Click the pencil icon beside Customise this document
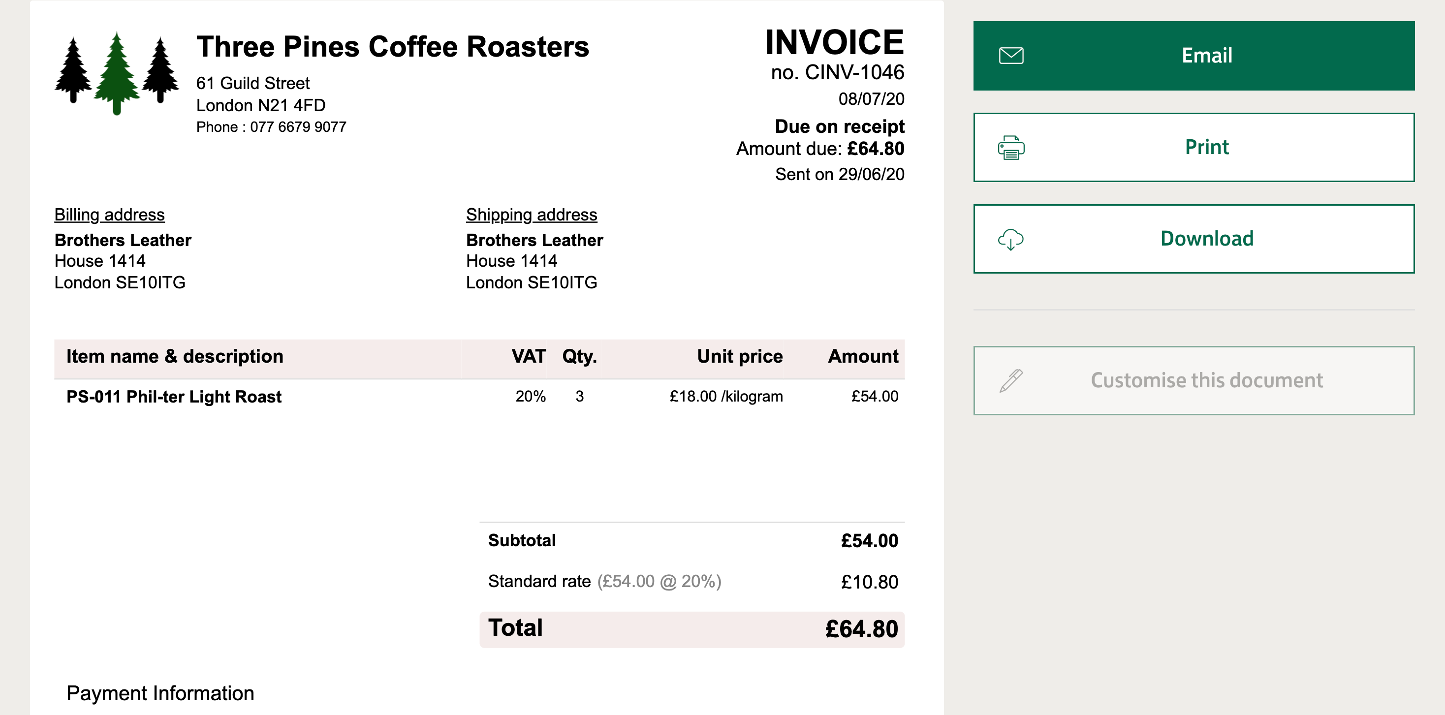 click(x=1011, y=381)
